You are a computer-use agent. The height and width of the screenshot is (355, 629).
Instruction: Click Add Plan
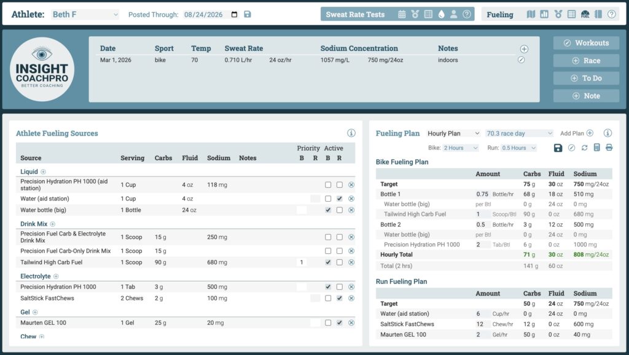[576, 133]
